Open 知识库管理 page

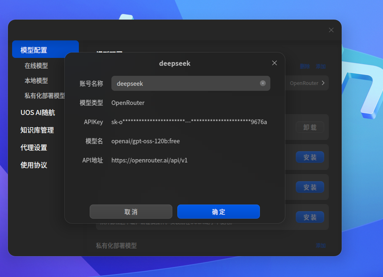tap(37, 130)
